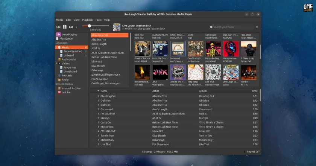
Task: Collapse the Videos tree node
Action: (56, 63)
